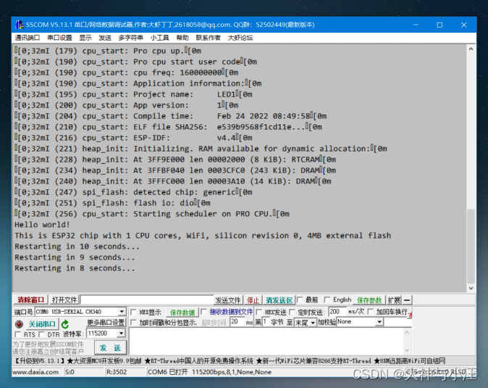
Task: Open the 末尾 byte position dropdown
Action: tap(313, 323)
